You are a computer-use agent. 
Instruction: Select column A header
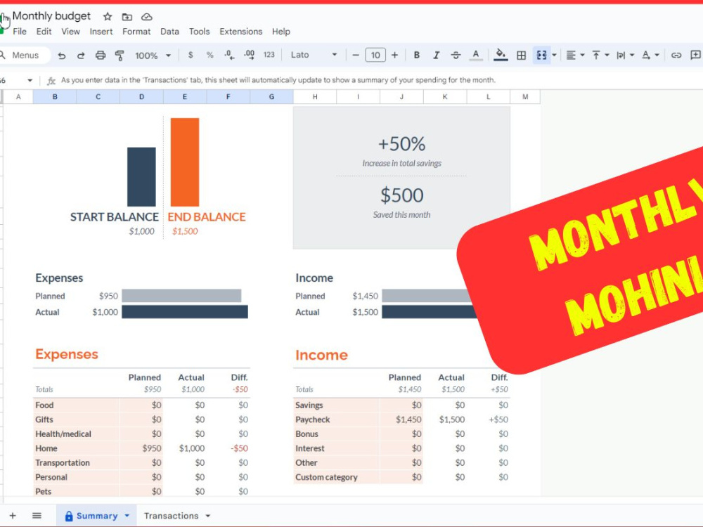point(18,97)
